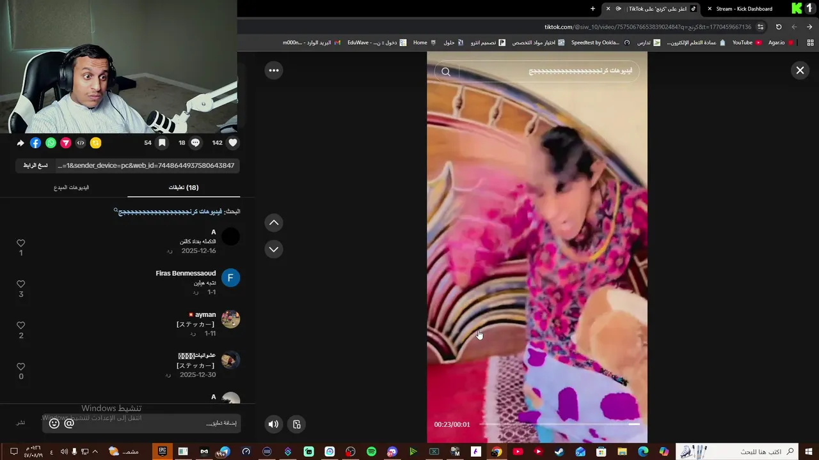Open ayman's avatar picture

230,319
